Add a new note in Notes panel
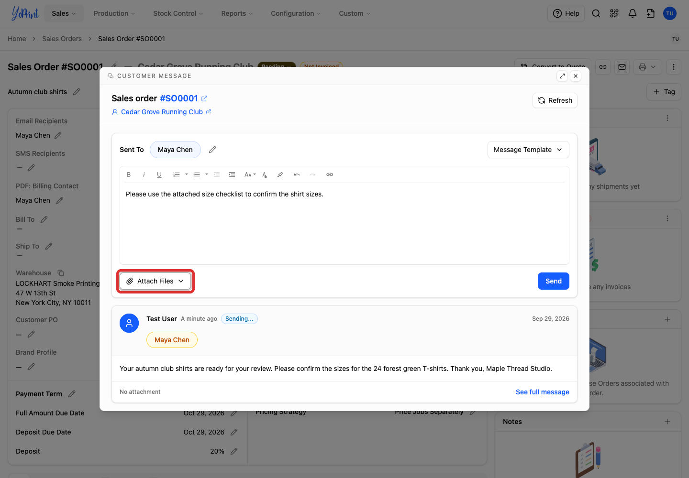The image size is (689, 478). [x=667, y=422]
